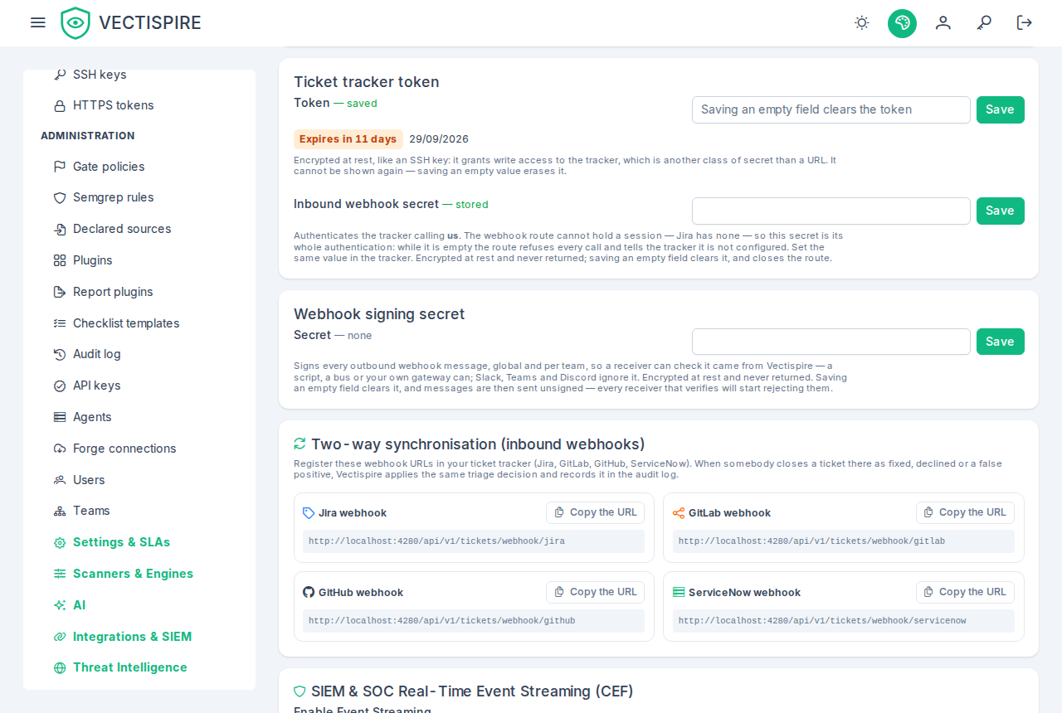Click the inbound webhook secret input
The width and height of the screenshot is (1062, 713).
point(831,211)
